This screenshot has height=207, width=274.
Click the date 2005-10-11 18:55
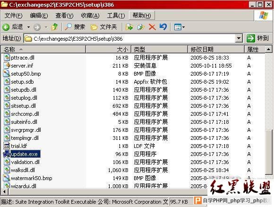tap(211, 66)
